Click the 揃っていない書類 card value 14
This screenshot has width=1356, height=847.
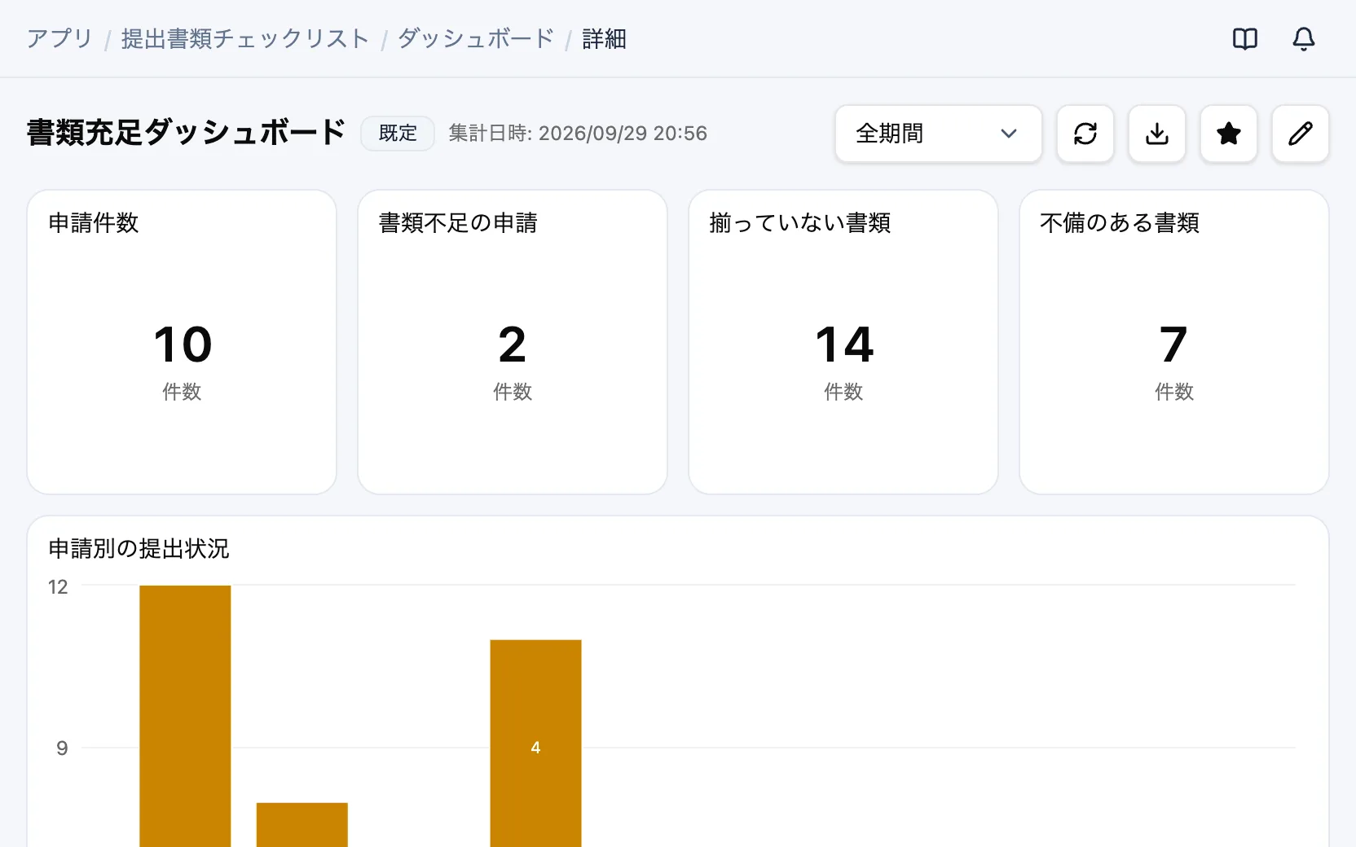tap(844, 345)
